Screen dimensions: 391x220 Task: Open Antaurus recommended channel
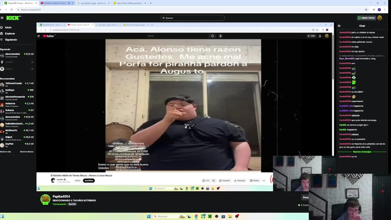click(17, 105)
